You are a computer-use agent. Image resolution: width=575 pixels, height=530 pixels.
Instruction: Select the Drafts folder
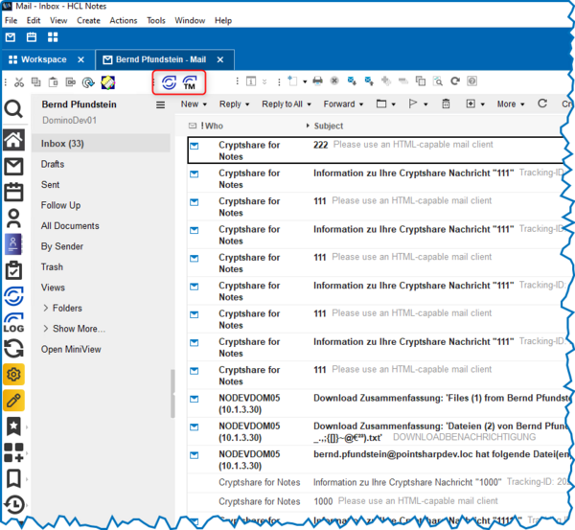click(53, 165)
